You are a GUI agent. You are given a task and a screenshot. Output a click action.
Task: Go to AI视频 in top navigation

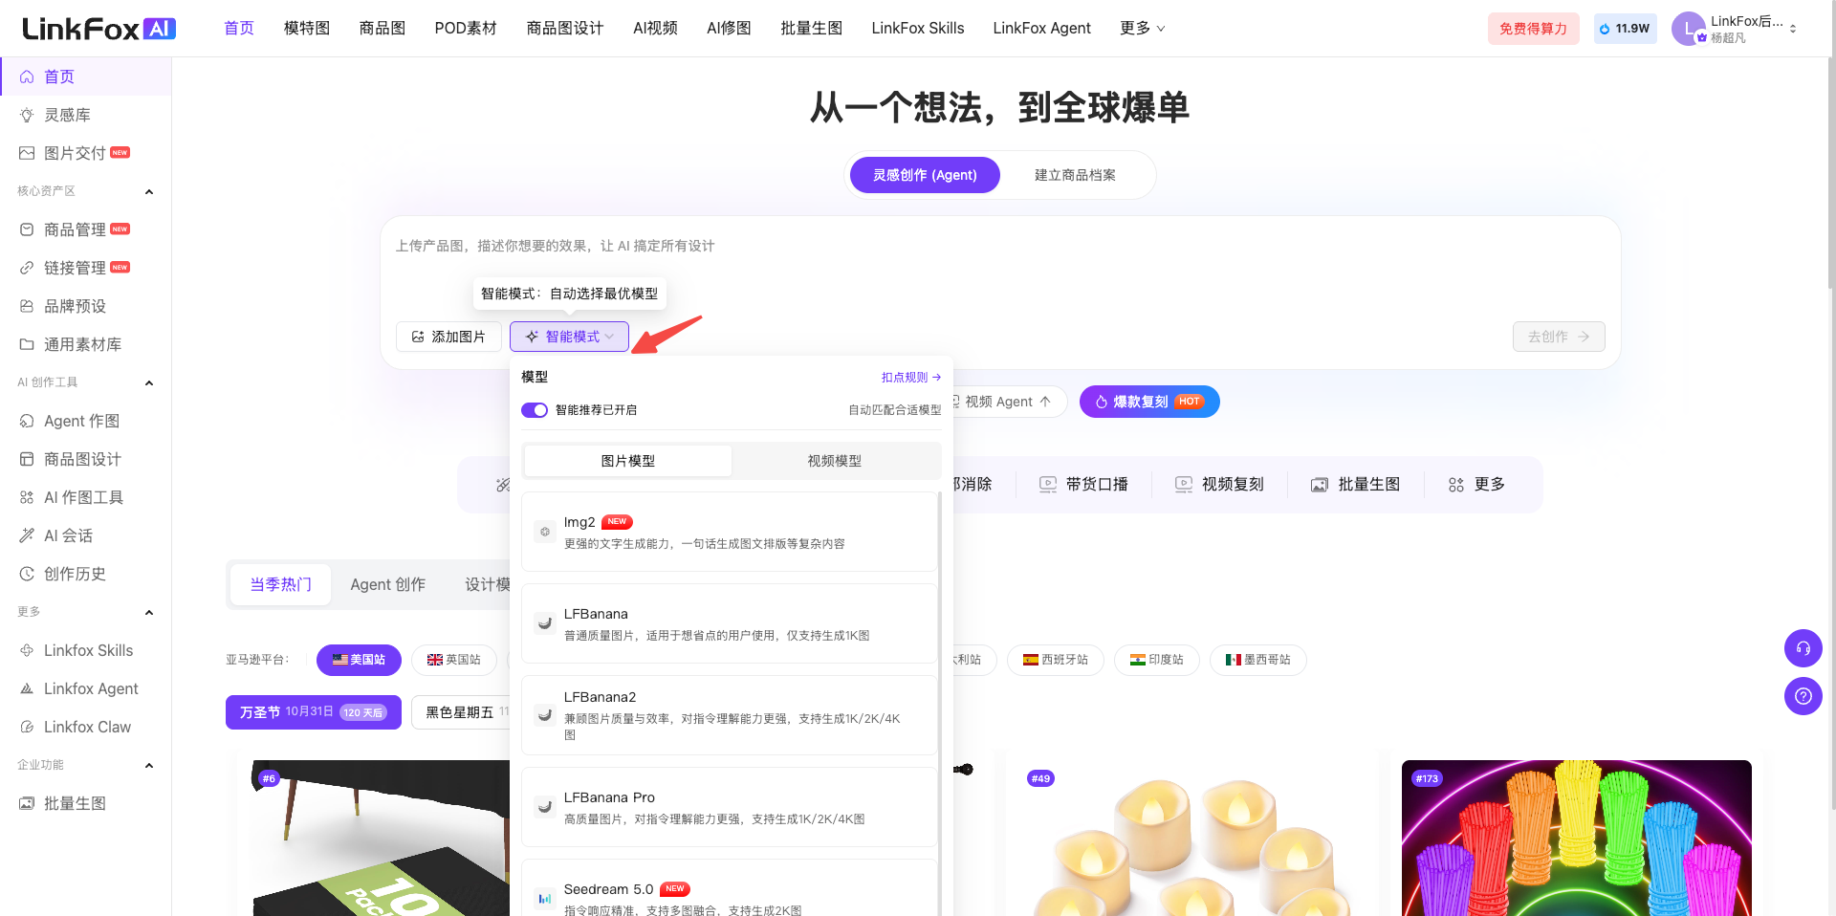655,29
